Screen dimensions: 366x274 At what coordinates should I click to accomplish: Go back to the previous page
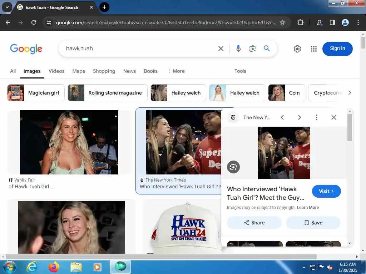coord(8,22)
